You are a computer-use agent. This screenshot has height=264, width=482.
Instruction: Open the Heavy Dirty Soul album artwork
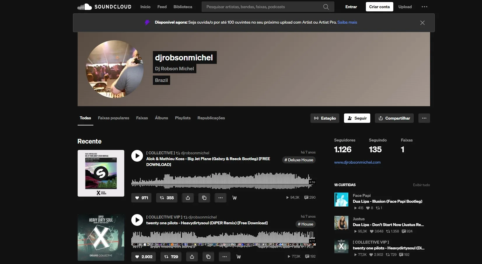(x=101, y=237)
